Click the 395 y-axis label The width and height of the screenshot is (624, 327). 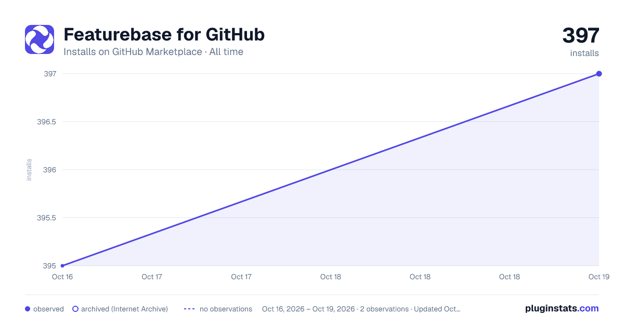click(x=50, y=266)
